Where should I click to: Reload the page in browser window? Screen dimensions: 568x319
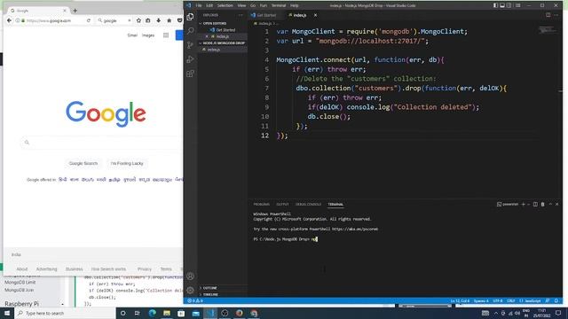click(89, 20)
